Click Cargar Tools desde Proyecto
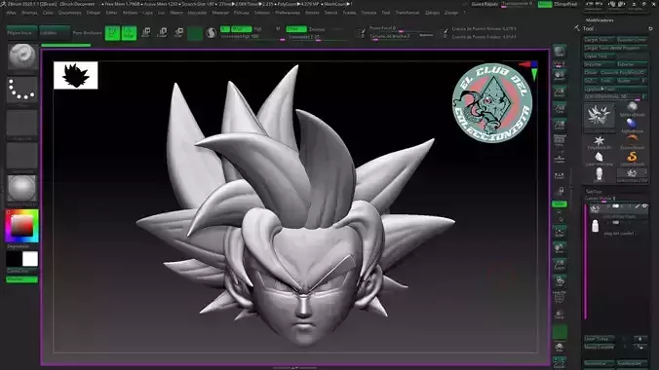Screen dimensions: 659x370 (616, 49)
